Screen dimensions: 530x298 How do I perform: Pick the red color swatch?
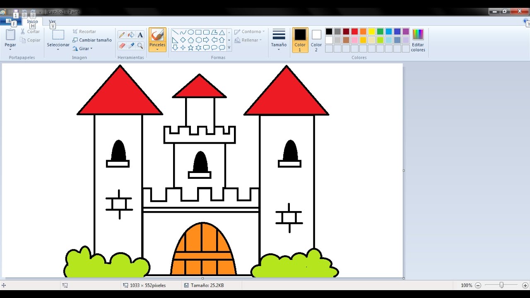[354, 31]
